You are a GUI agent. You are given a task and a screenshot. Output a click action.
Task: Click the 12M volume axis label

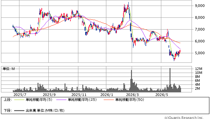click(x=198, y=69)
